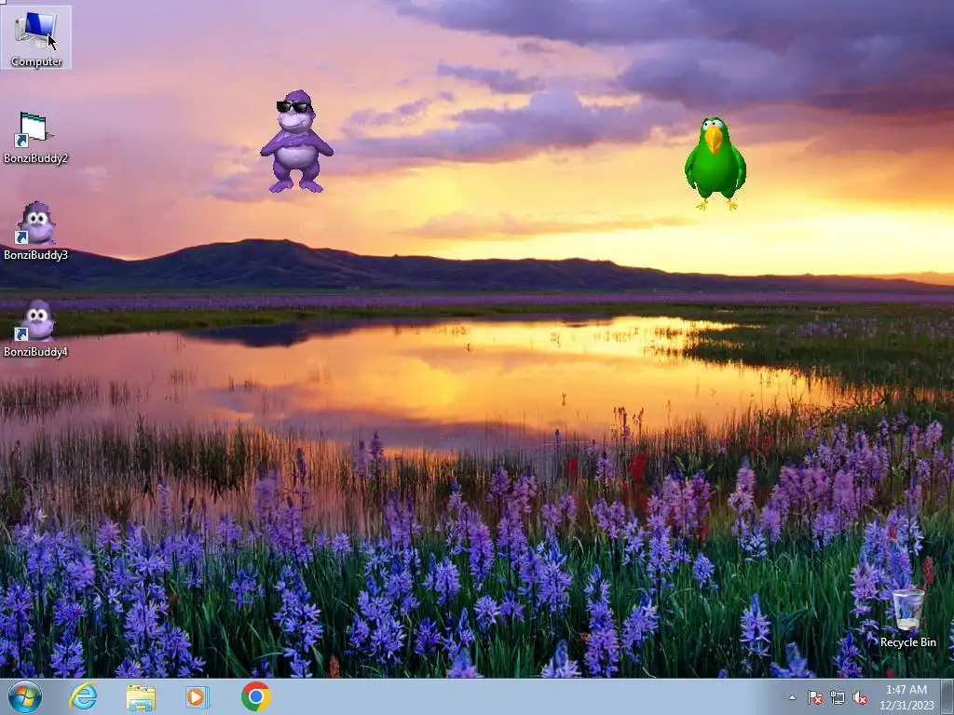Click the purple Bonzi gorilla wearing sunglasses
954x715 pixels.
pos(296,142)
